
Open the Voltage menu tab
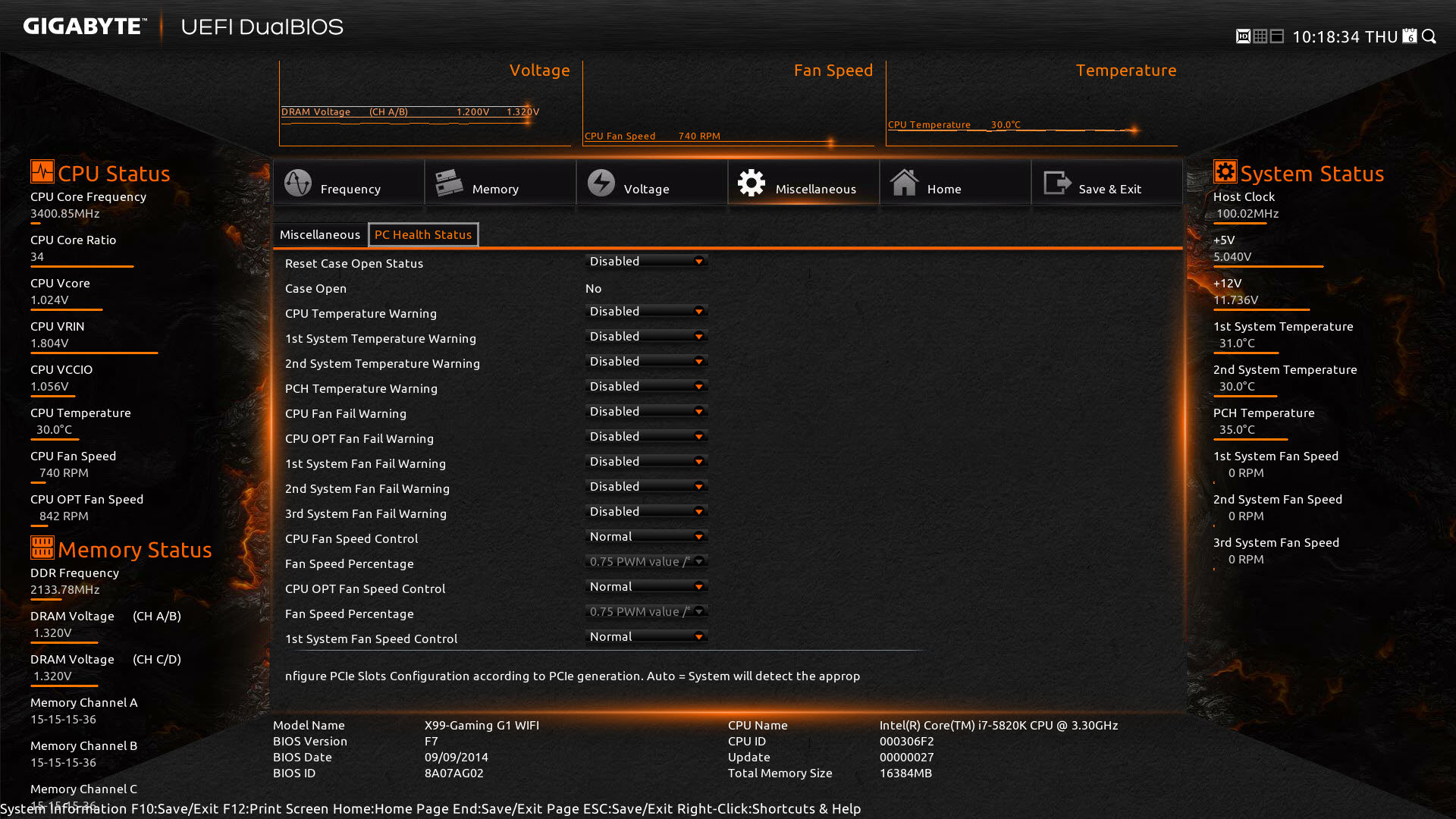652,182
